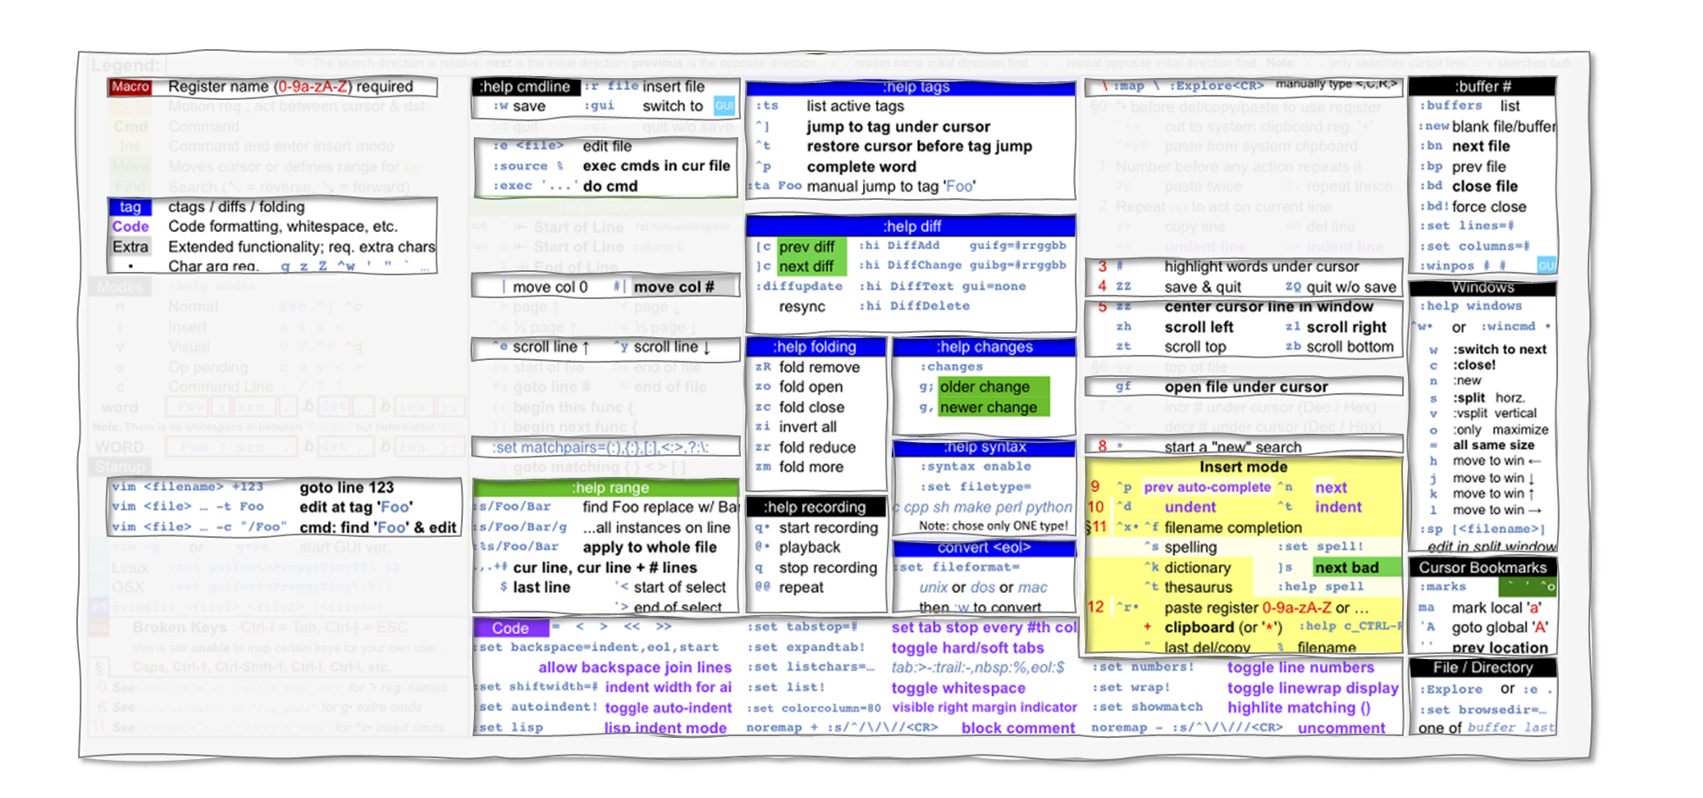Click the 'filename completion' entry
This screenshot has height=798, width=1703.
click(1233, 528)
